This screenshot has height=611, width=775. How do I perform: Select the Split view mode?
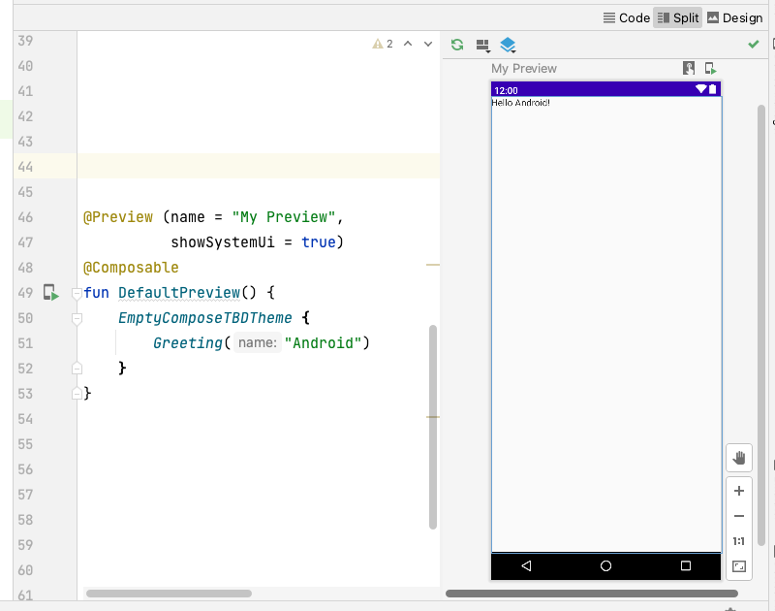(x=677, y=17)
